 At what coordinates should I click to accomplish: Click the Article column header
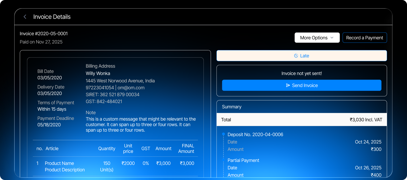pos(52,149)
